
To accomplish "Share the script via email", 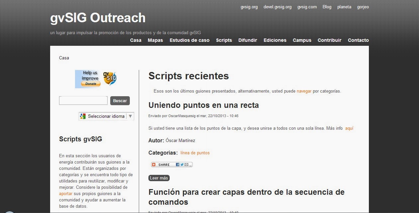I will pyautogui.click(x=186, y=165).
